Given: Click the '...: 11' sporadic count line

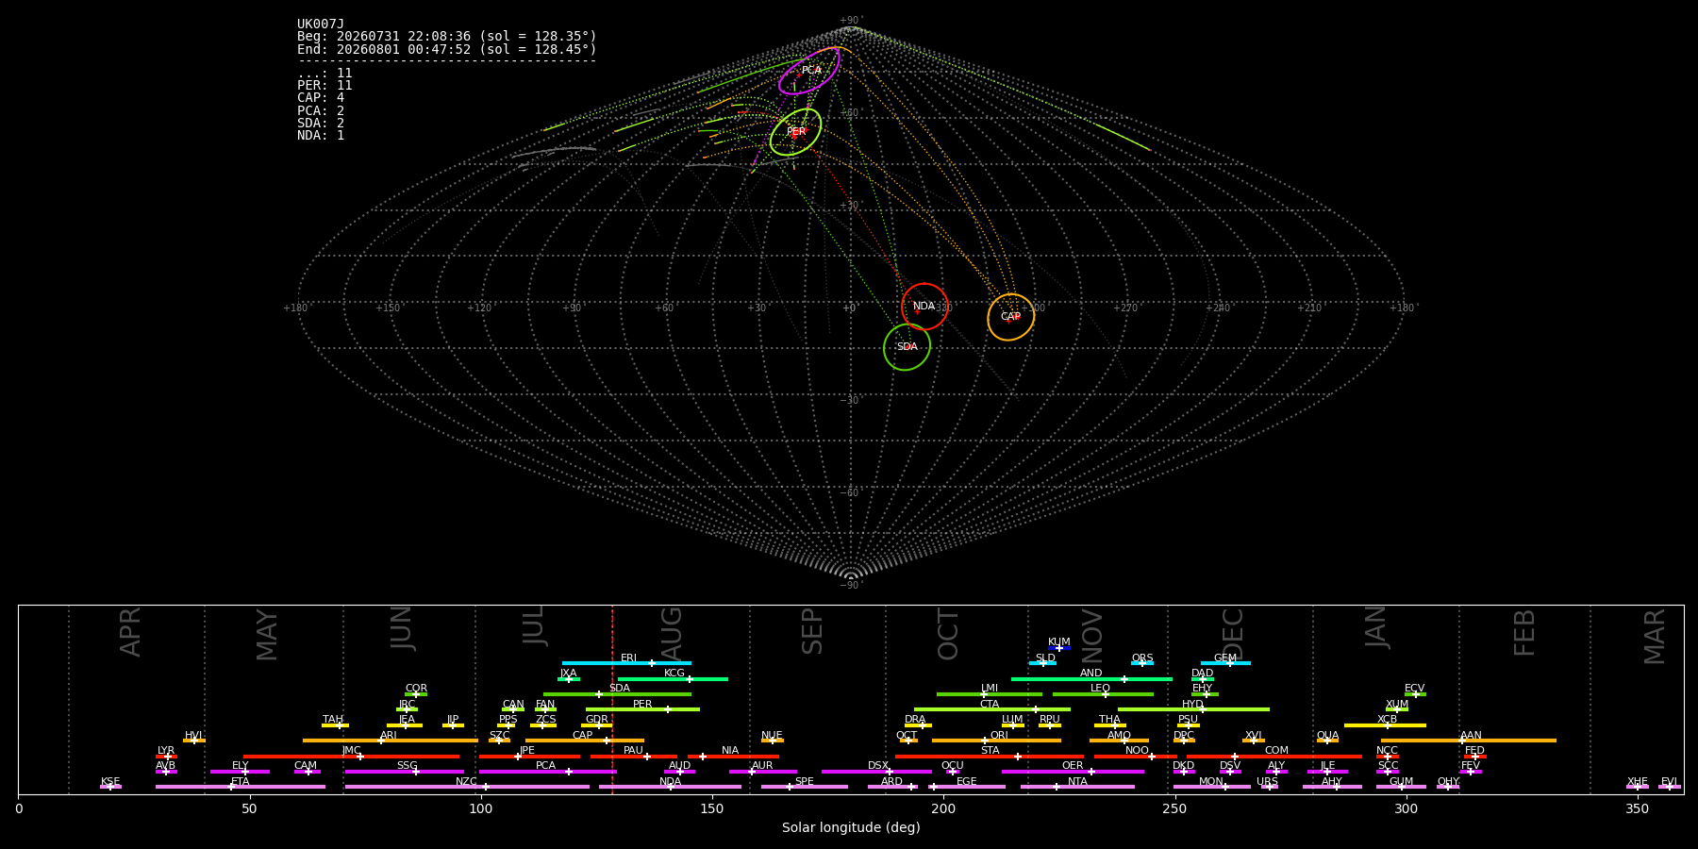Looking at the screenshot, I should (x=325, y=74).
